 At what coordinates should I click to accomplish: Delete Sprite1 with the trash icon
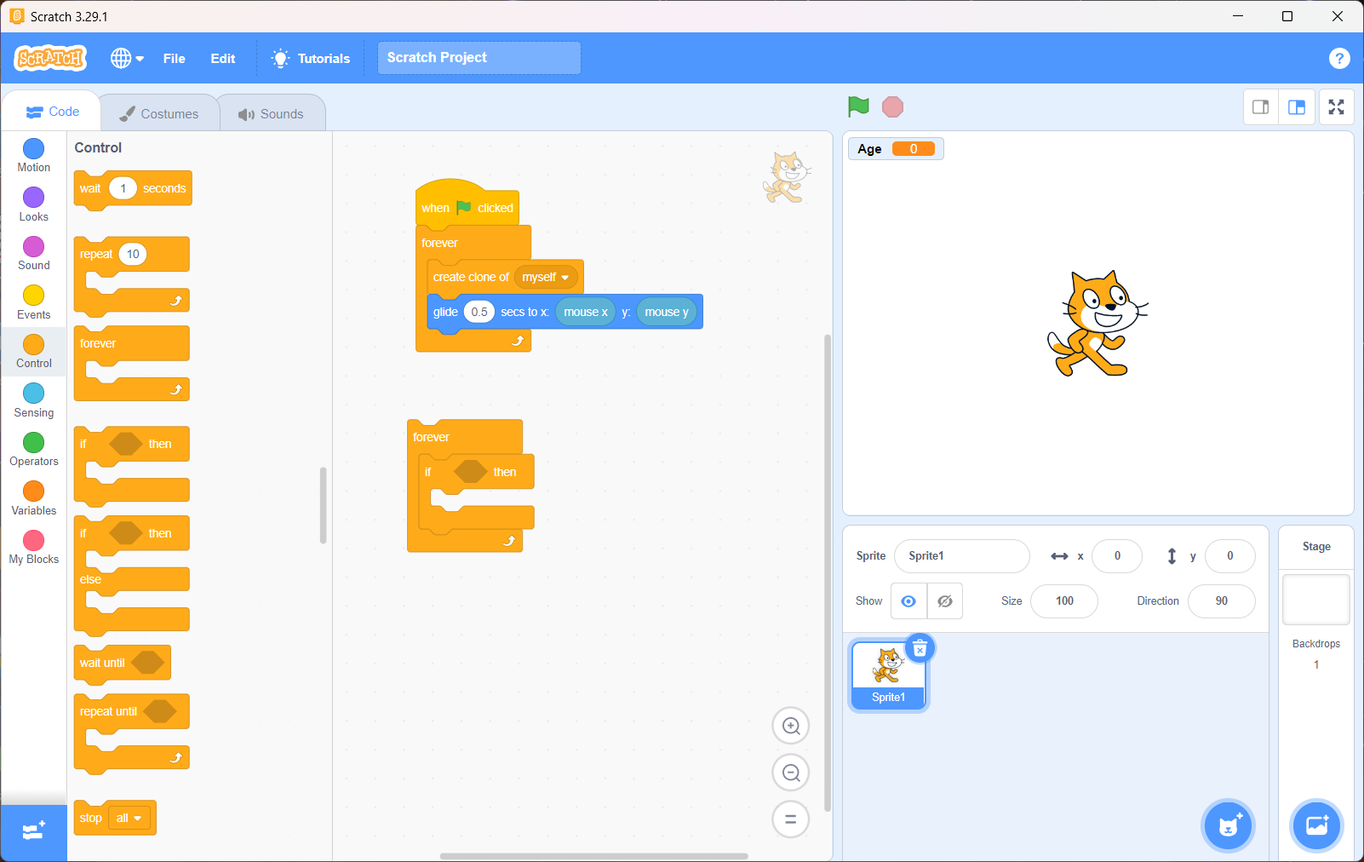click(x=920, y=649)
